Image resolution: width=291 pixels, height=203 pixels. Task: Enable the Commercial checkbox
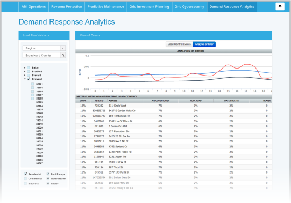26,178
